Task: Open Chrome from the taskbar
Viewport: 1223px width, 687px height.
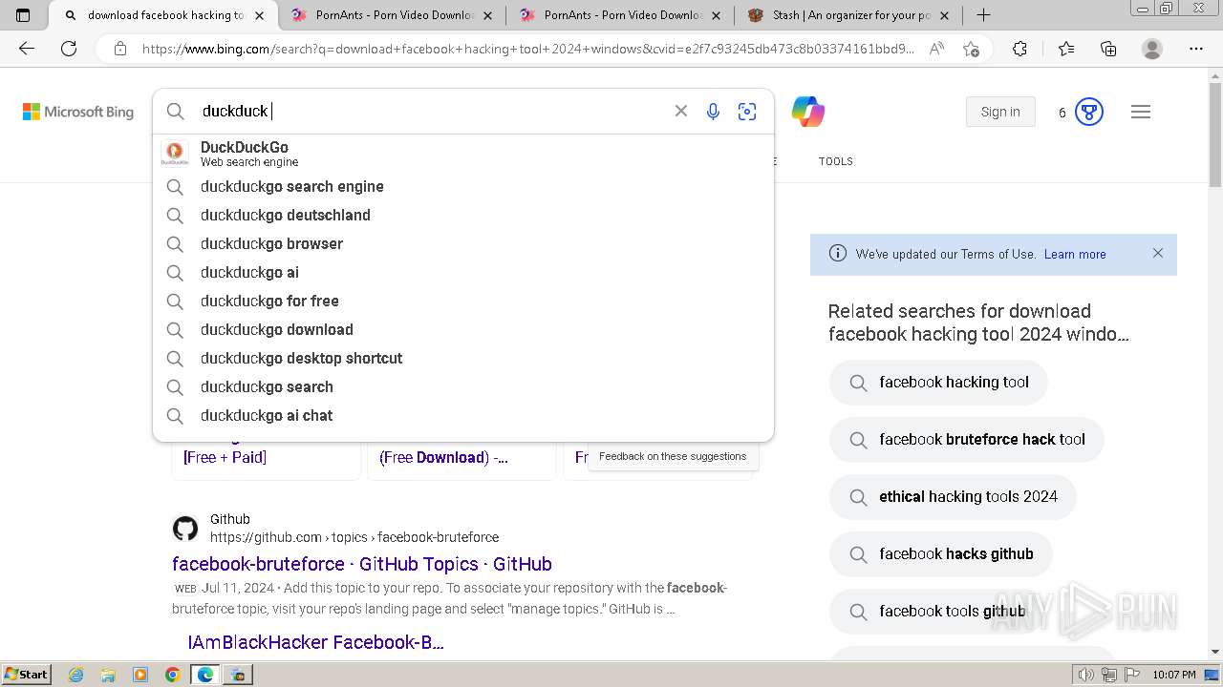Action: 172,675
